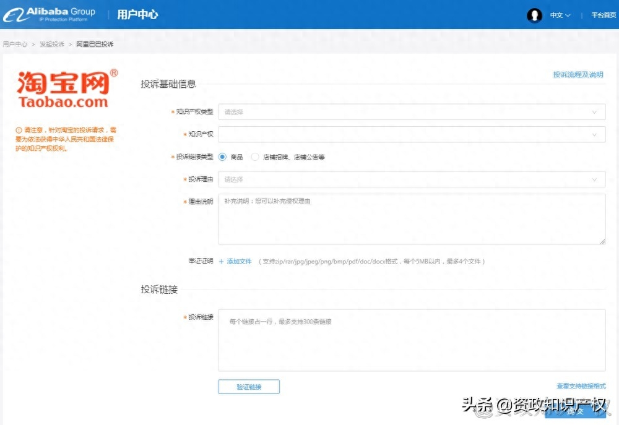Click the orange notice warning icon
Image resolution: width=619 pixels, height=425 pixels.
[x=19, y=131]
